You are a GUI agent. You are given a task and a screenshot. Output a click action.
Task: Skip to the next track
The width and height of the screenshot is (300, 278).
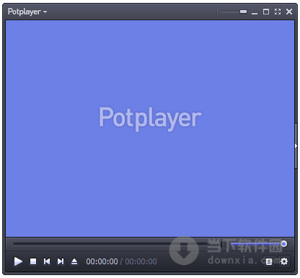61,261
